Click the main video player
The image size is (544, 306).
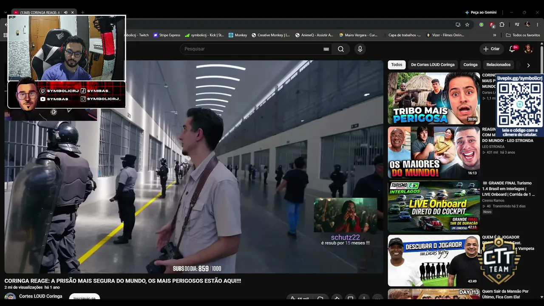coord(194,167)
